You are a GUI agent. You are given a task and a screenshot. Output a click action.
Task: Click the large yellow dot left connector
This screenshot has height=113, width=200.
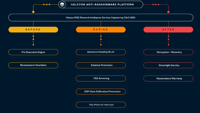click(33, 12)
